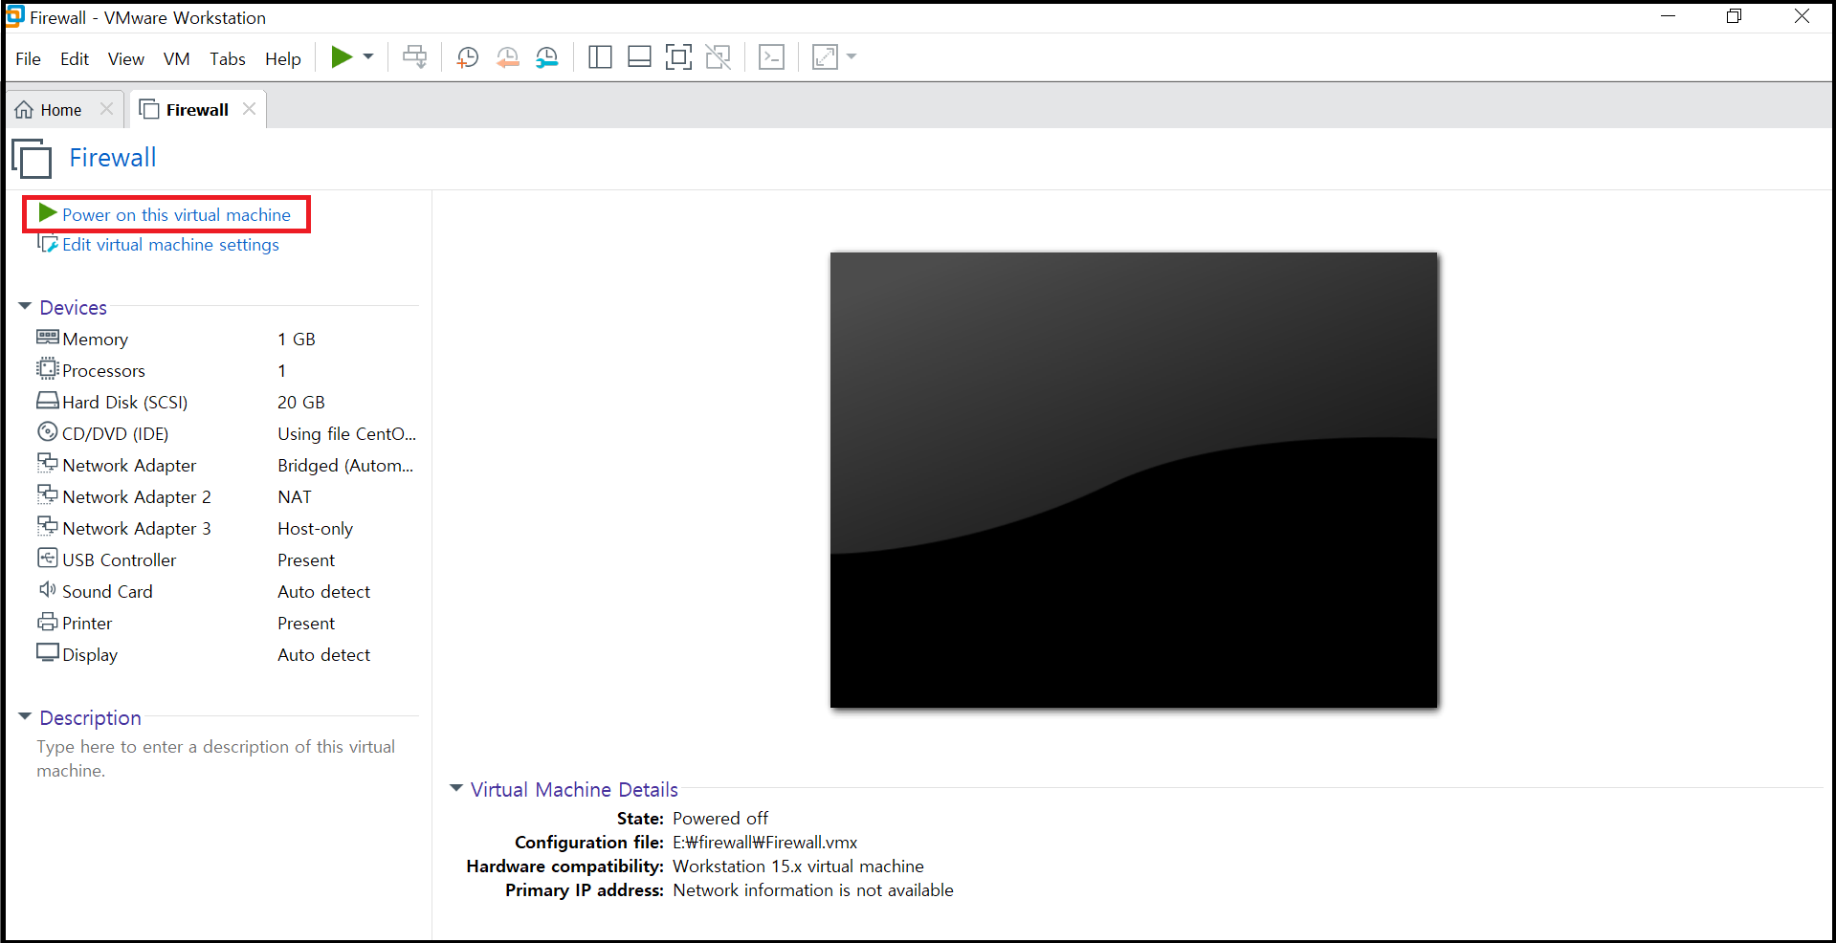1836x943 pixels.
Task: Minimize the VMware Workstation window
Action: (x=1669, y=16)
